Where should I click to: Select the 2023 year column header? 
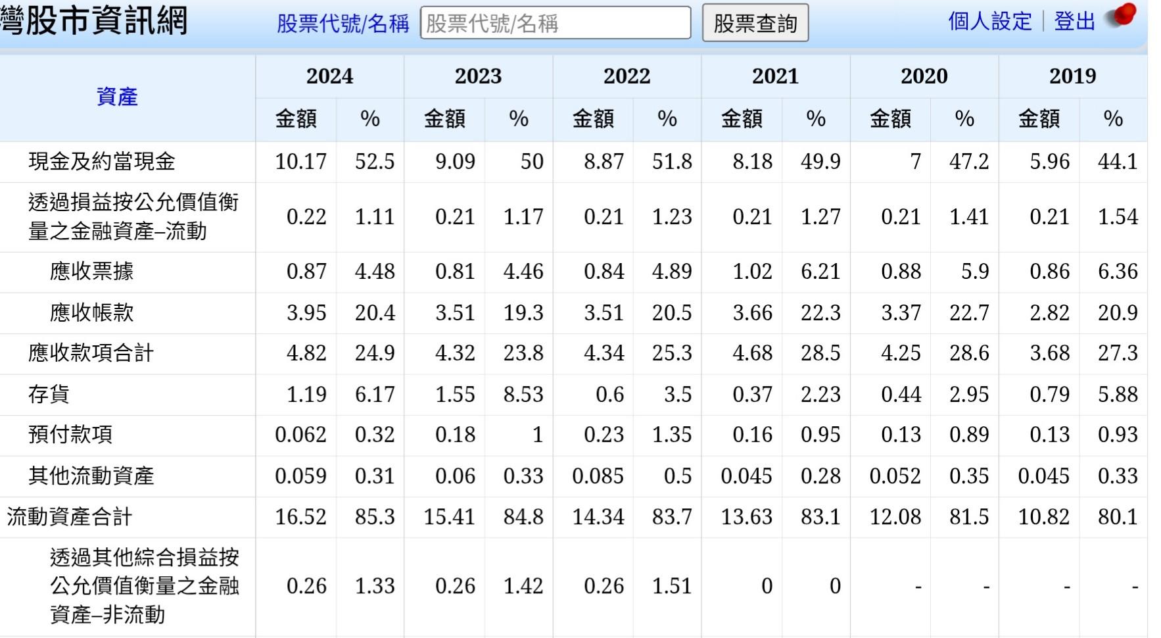coord(478,76)
